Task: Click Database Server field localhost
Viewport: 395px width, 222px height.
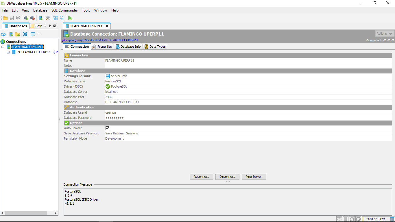Action: pos(248,92)
